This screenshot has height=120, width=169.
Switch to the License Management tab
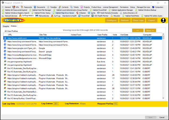[x=110, y=7]
